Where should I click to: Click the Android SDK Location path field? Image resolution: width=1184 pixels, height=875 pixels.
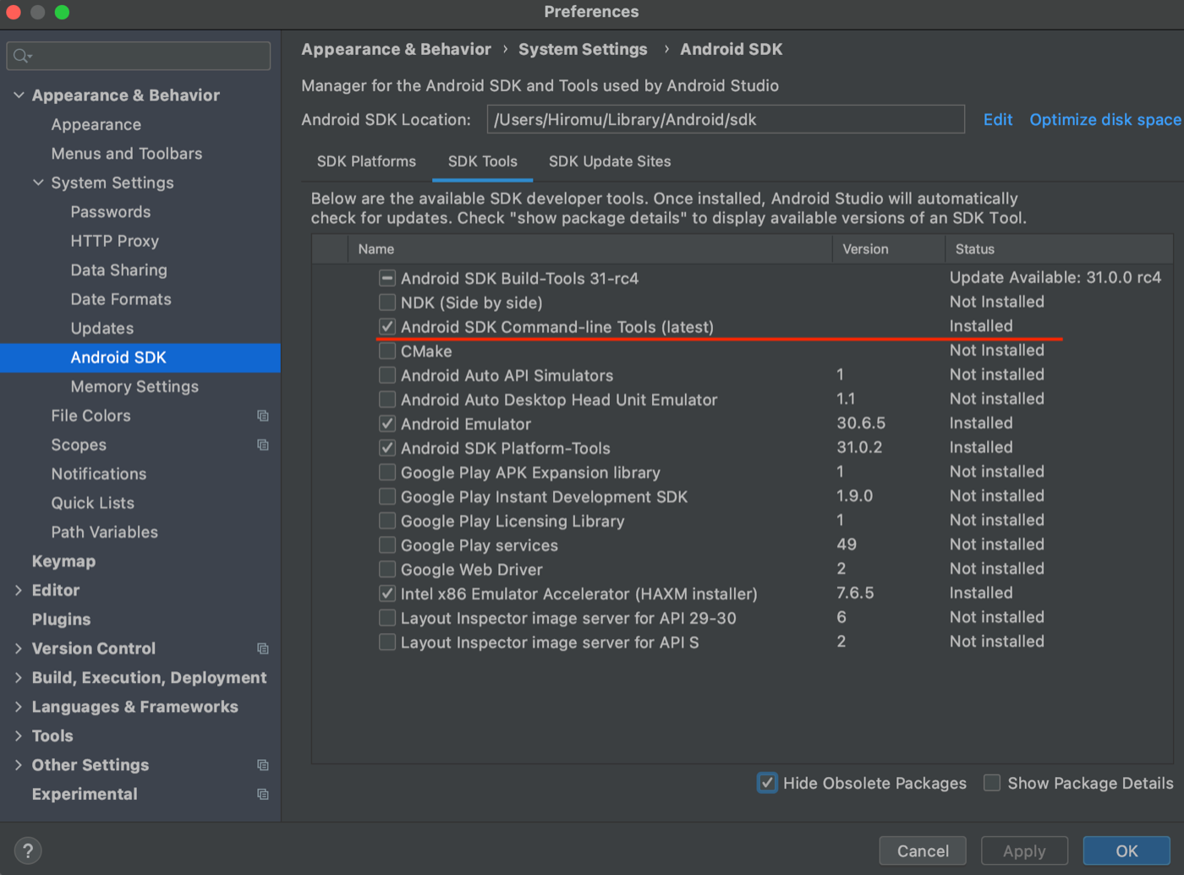(726, 119)
